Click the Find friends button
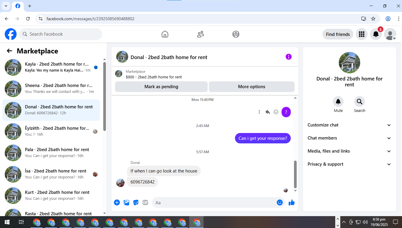Viewport: 402px width, 228px height. tap(338, 34)
